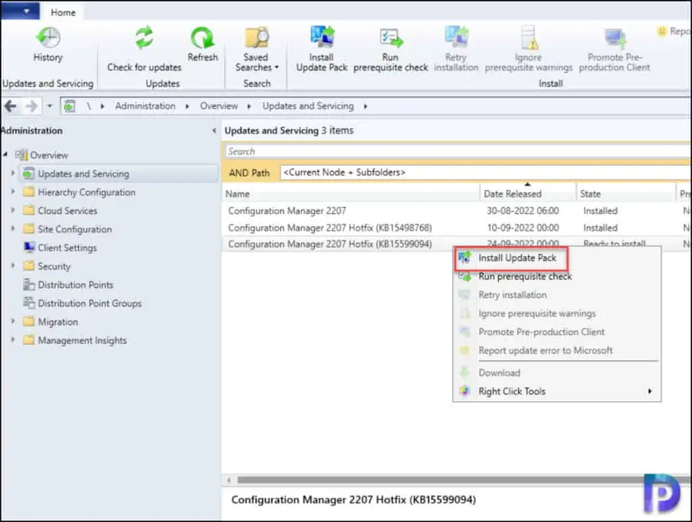692x522 pixels.
Task: Open the Saved Searches folder icon
Action: 256,38
